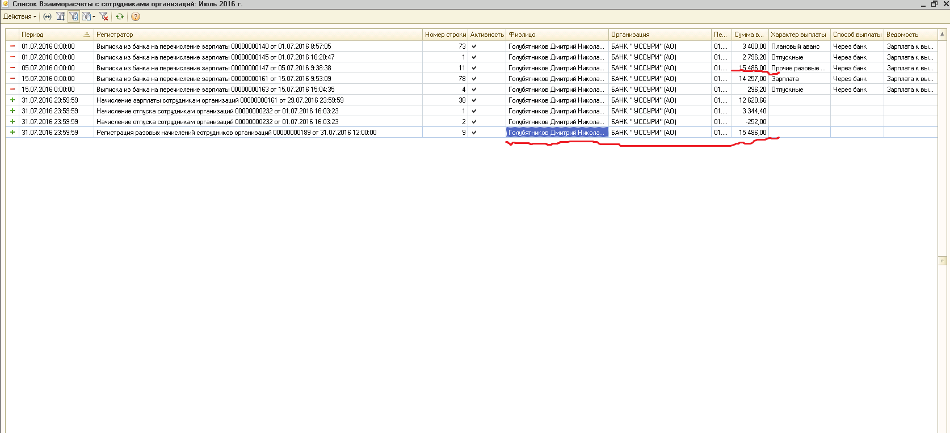Click sort indicator in Период column header
950x433 pixels.
click(x=86, y=35)
